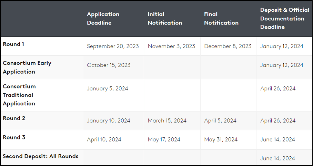The height and width of the screenshot is (166, 313).
Task: Select the Round 2 row label
Action: coord(14,118)
